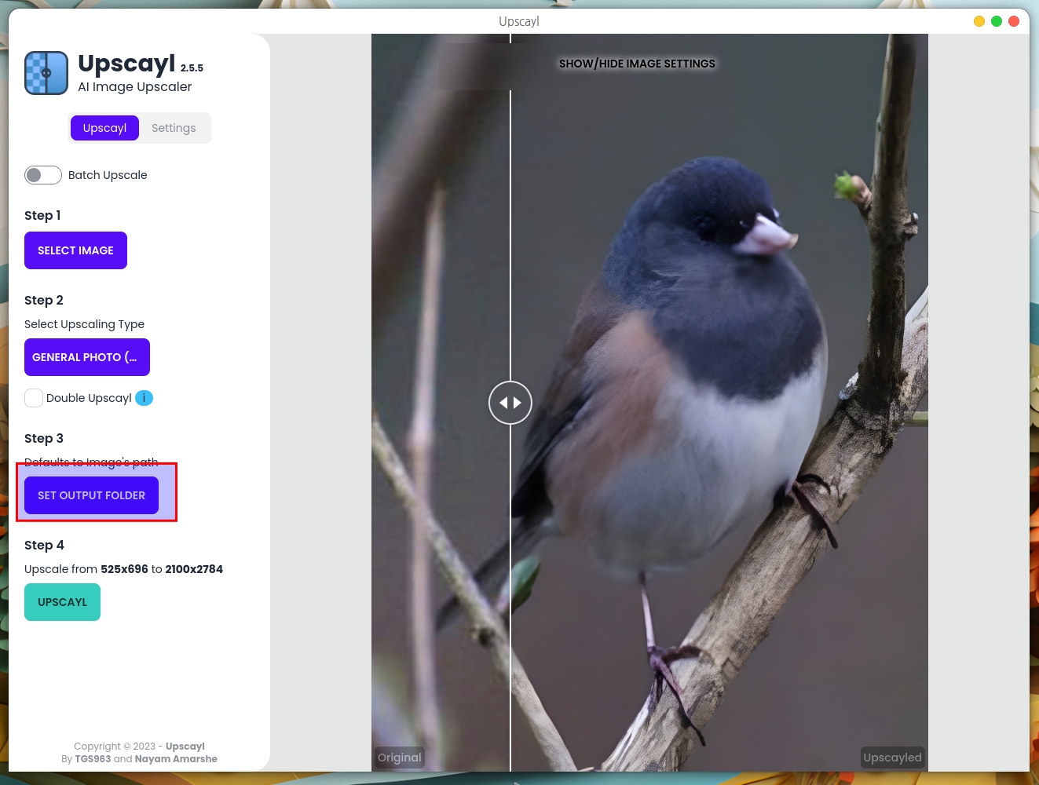Toggle Show/Hide Image Settings
1039x785 pixels.
click(637, 64)
